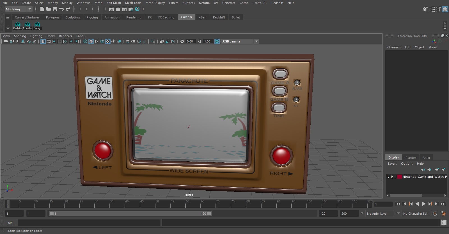The width and height of the screenshot is (449, 234).
Task: Render the current frame clapperboard icon
Action: (118, 9)
